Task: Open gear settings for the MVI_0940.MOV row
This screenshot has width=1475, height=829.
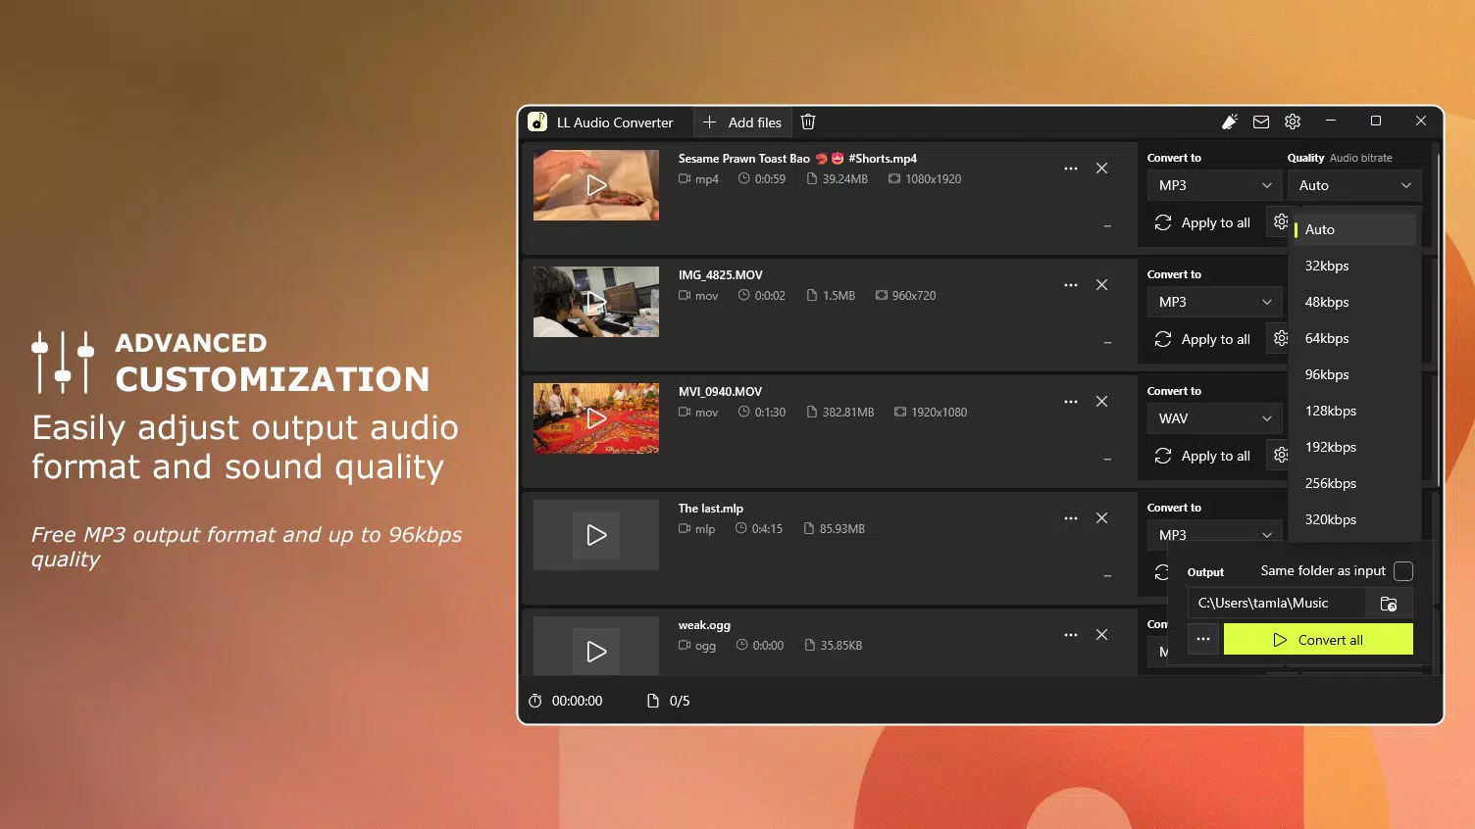Action: point(1280,455)
